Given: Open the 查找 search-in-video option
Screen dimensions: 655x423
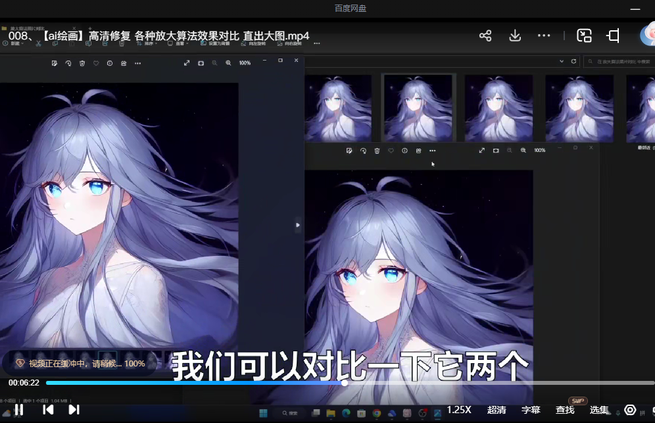Looking at the screenshot, I should tap(565, 410).
